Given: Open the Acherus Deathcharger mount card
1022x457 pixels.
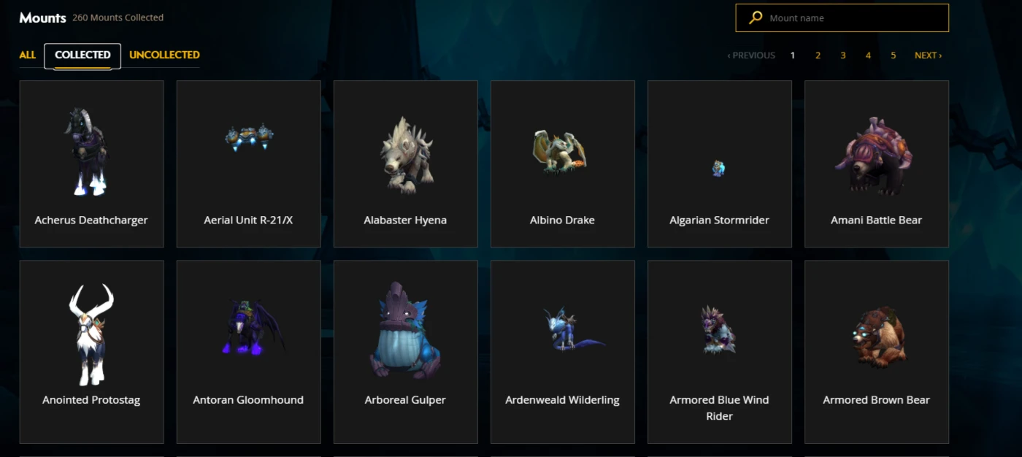Looking at the screenshot, I should point(91,164).
